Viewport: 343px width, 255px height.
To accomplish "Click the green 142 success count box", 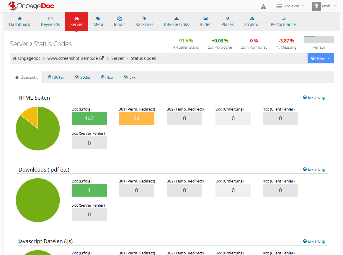I will click(89, 119).
